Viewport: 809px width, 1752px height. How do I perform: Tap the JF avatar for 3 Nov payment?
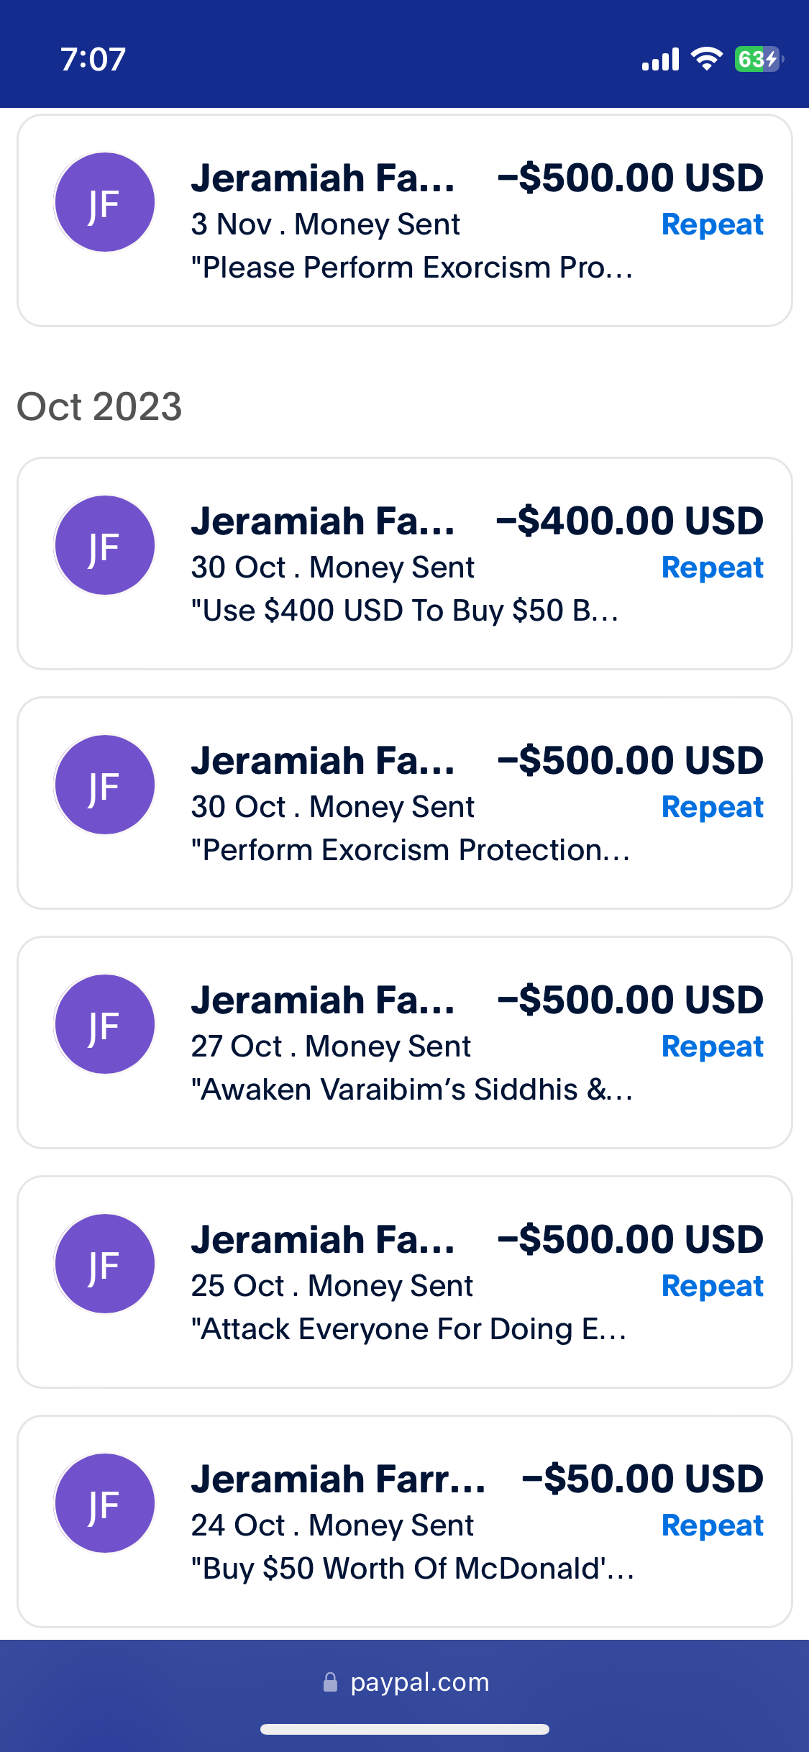coord(105,202)
